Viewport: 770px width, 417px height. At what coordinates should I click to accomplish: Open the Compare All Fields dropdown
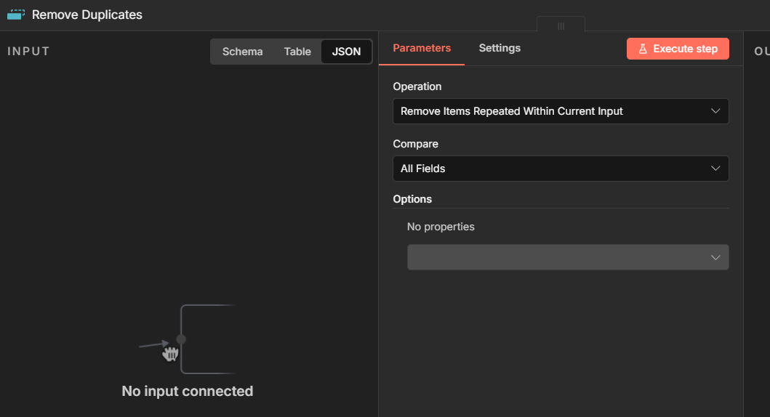click(560, 169)
